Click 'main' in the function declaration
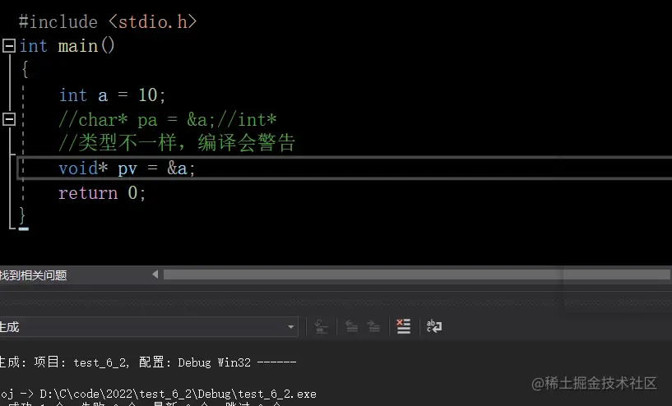The image size is (672, 406). click(78, 45)
